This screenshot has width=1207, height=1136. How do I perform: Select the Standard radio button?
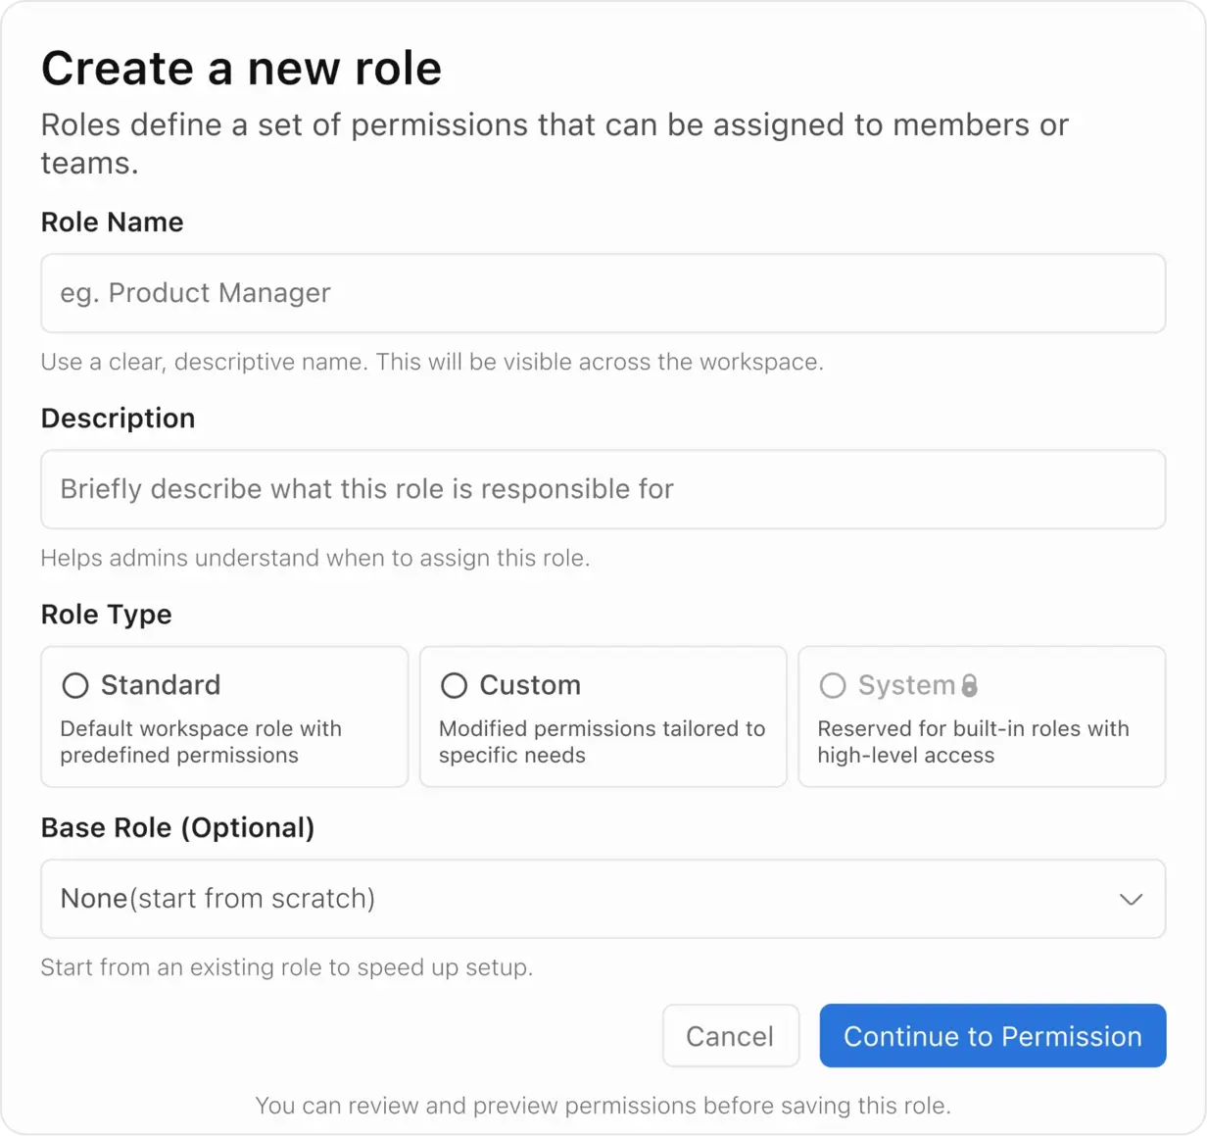click(75, 685)
